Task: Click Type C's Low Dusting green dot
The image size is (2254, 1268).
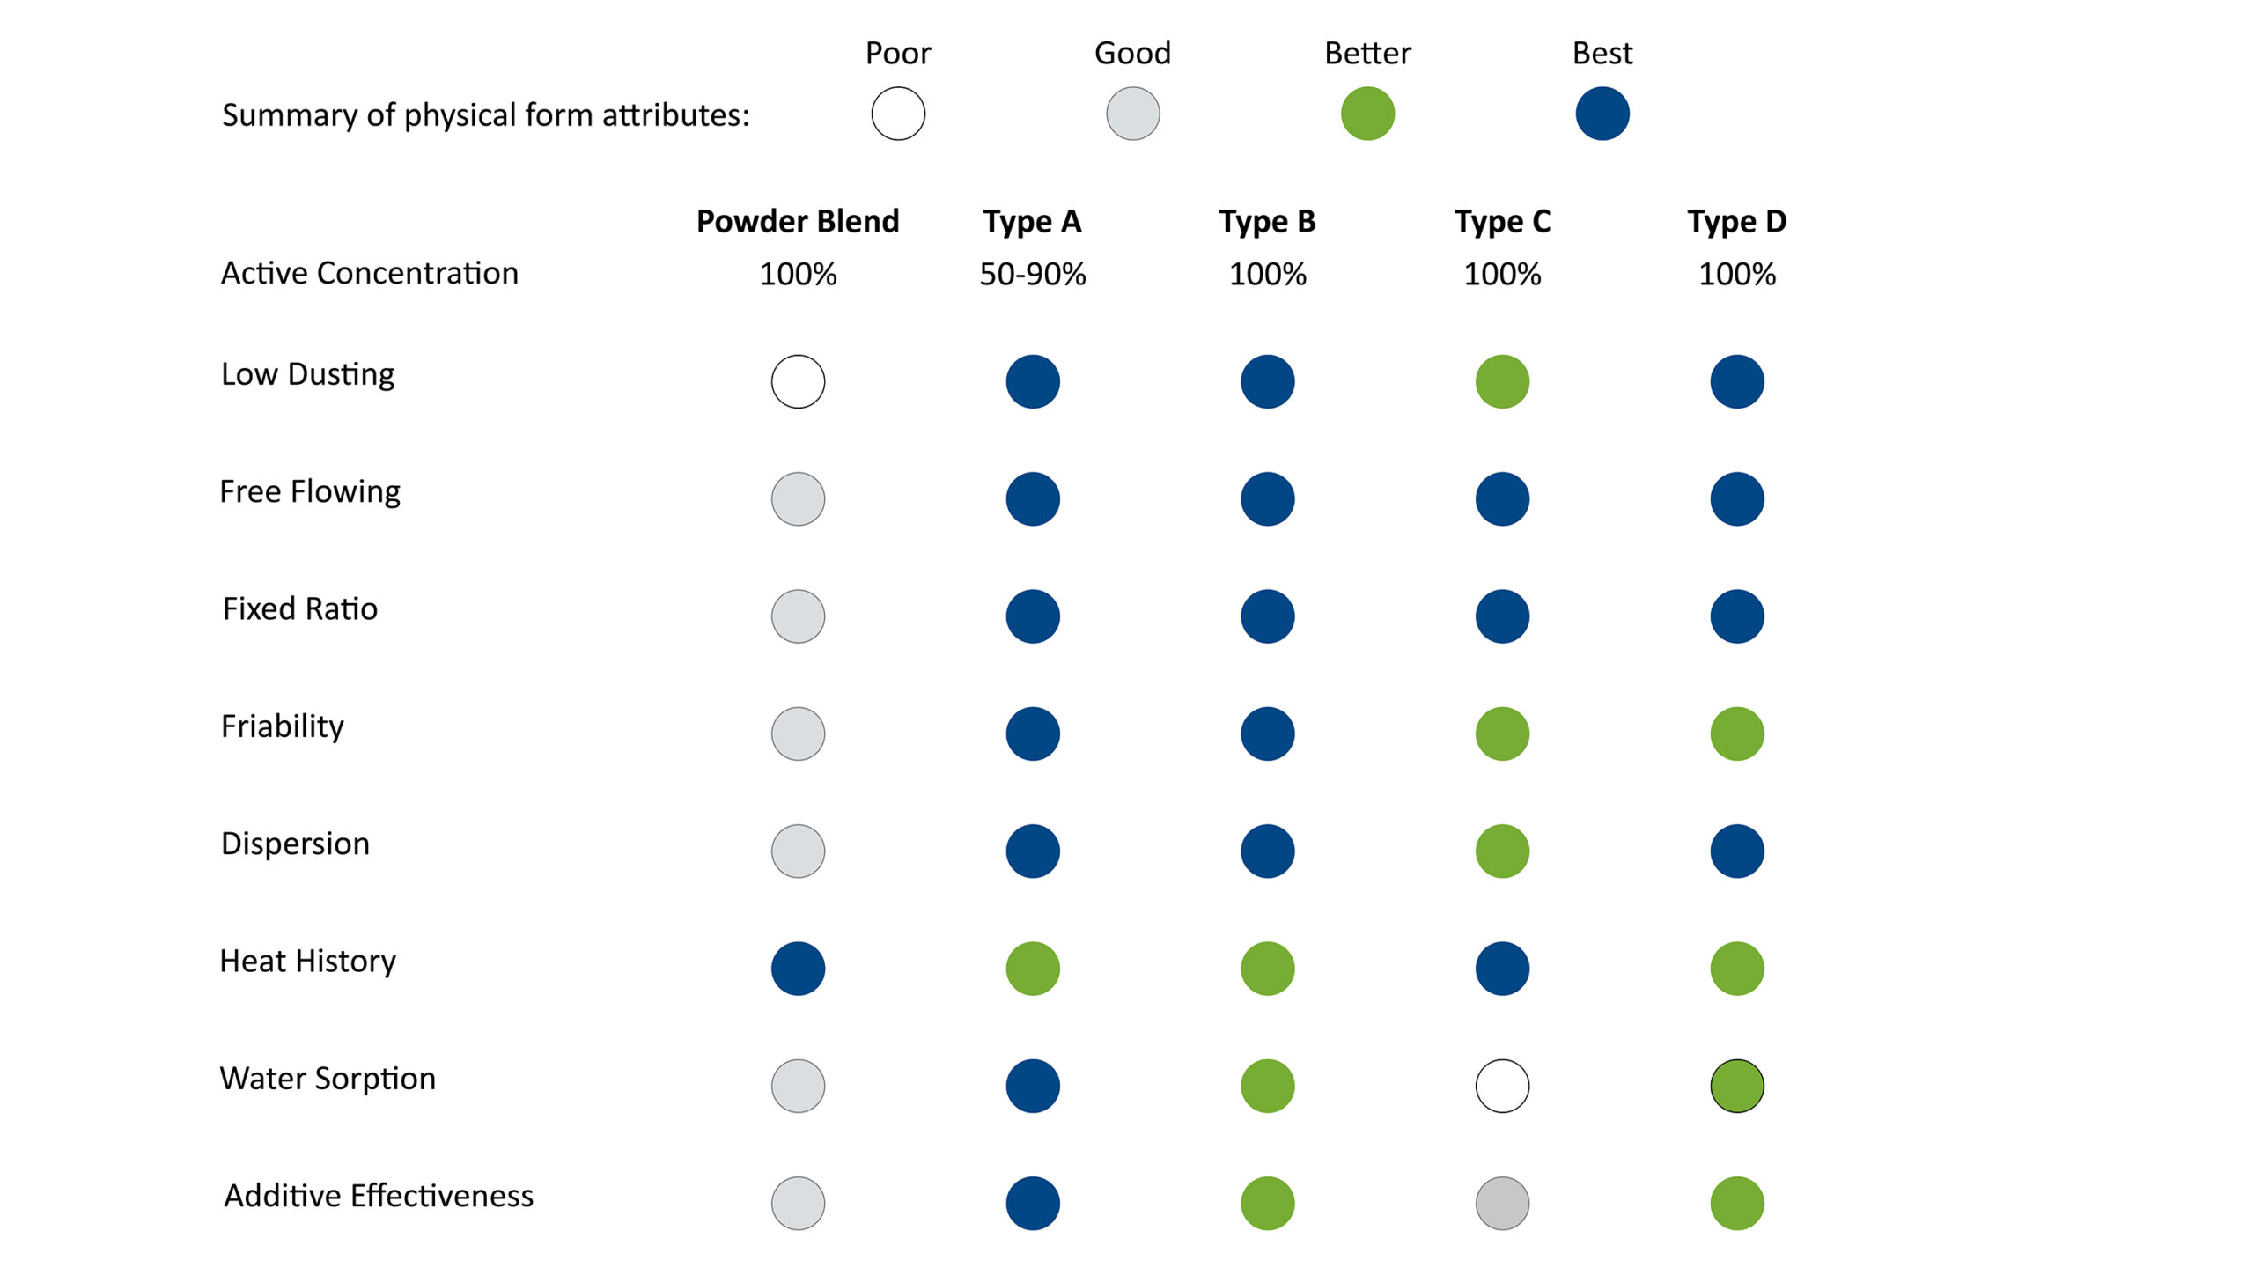Action: coord(1502,381)
